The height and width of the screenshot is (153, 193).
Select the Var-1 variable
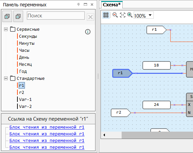(x=25, y=99)
